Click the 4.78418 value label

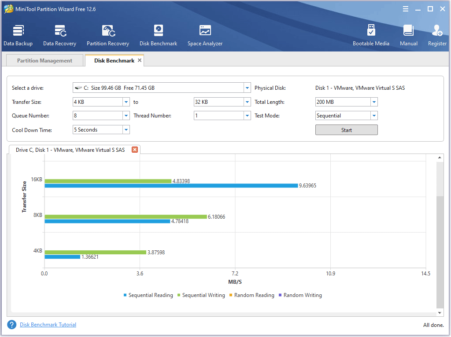coord(180,221)
